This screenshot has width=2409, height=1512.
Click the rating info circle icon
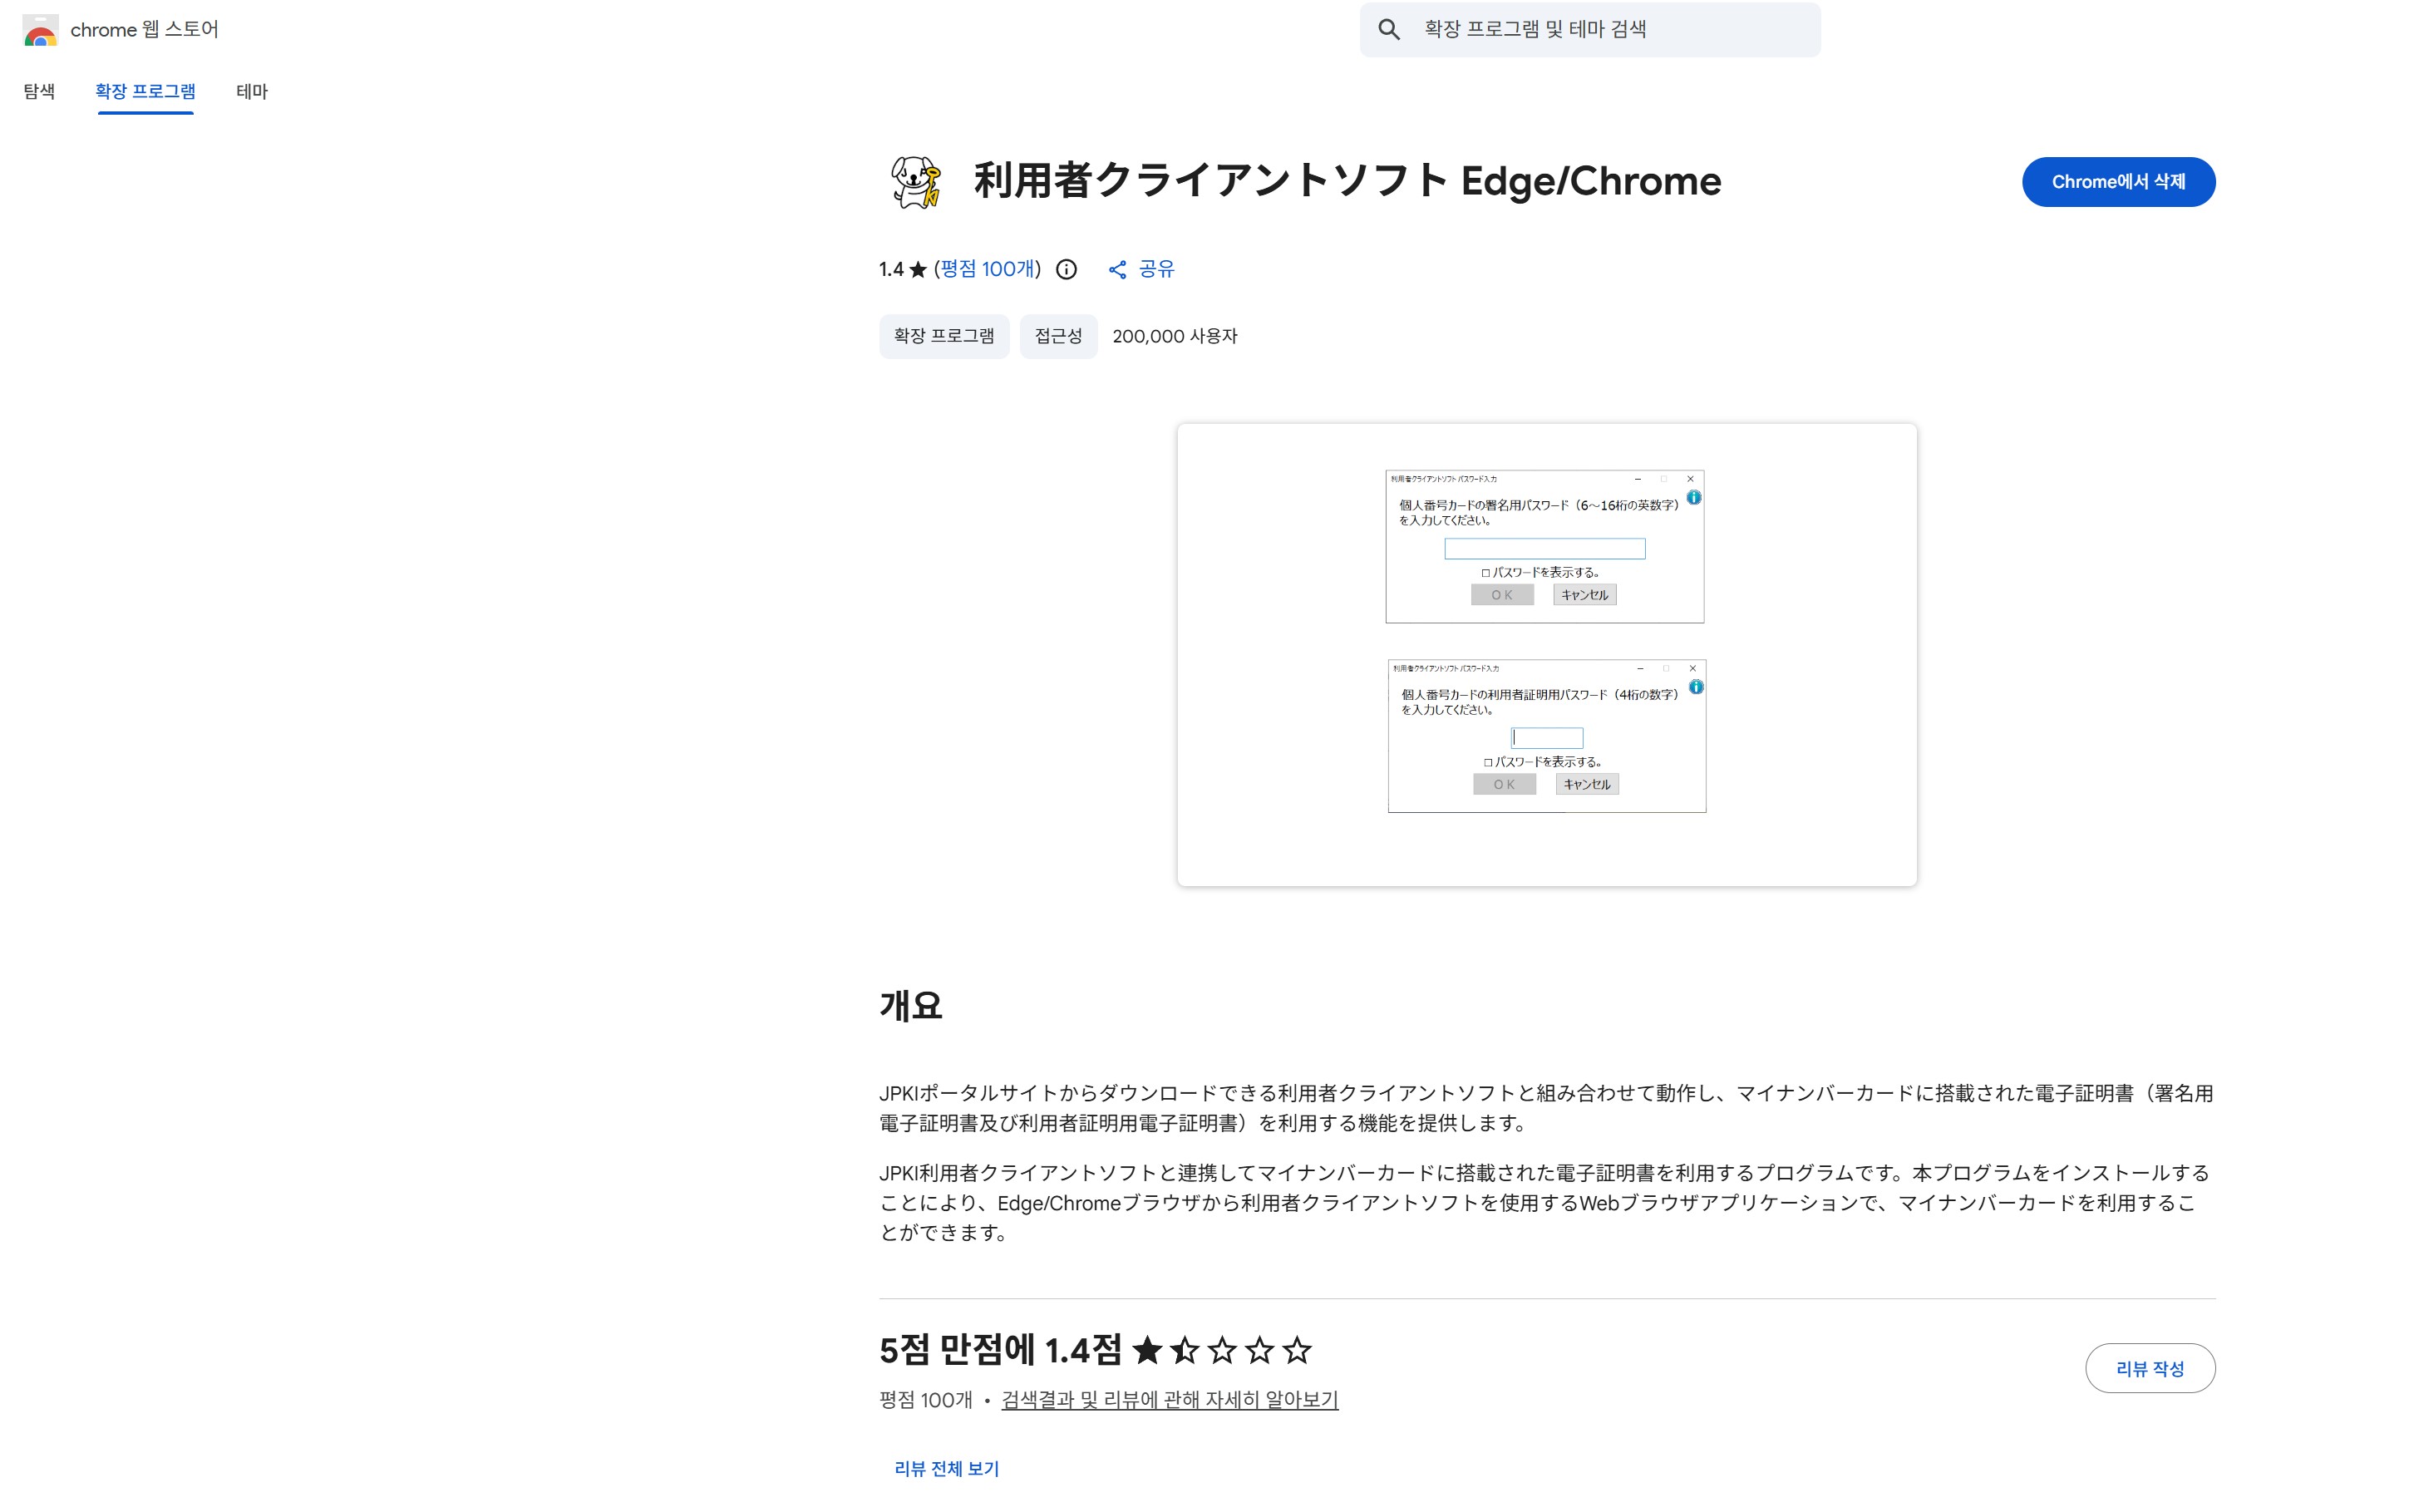point(1066,269)
